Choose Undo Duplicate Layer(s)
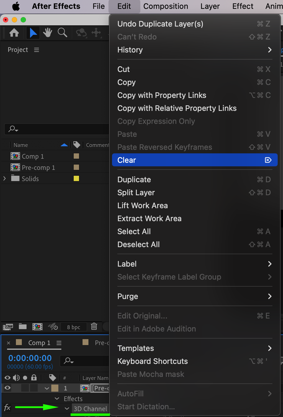 click(x=195, y=24)
